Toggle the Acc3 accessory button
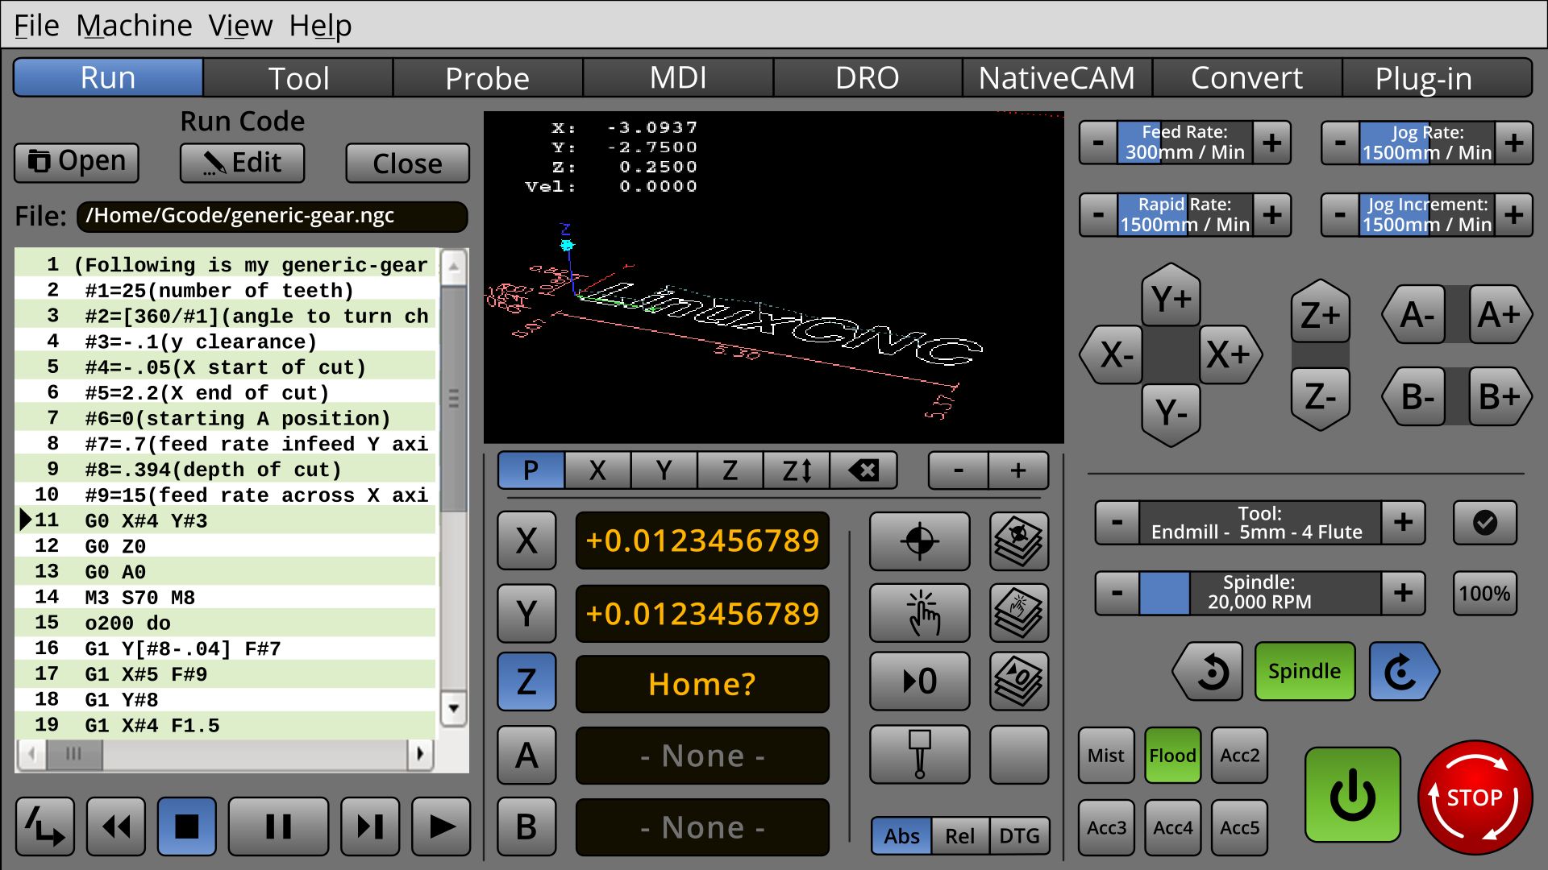 [1105, 827]
